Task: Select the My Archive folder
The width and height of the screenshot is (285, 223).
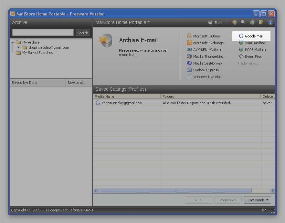Action: (x=28, y=42)
